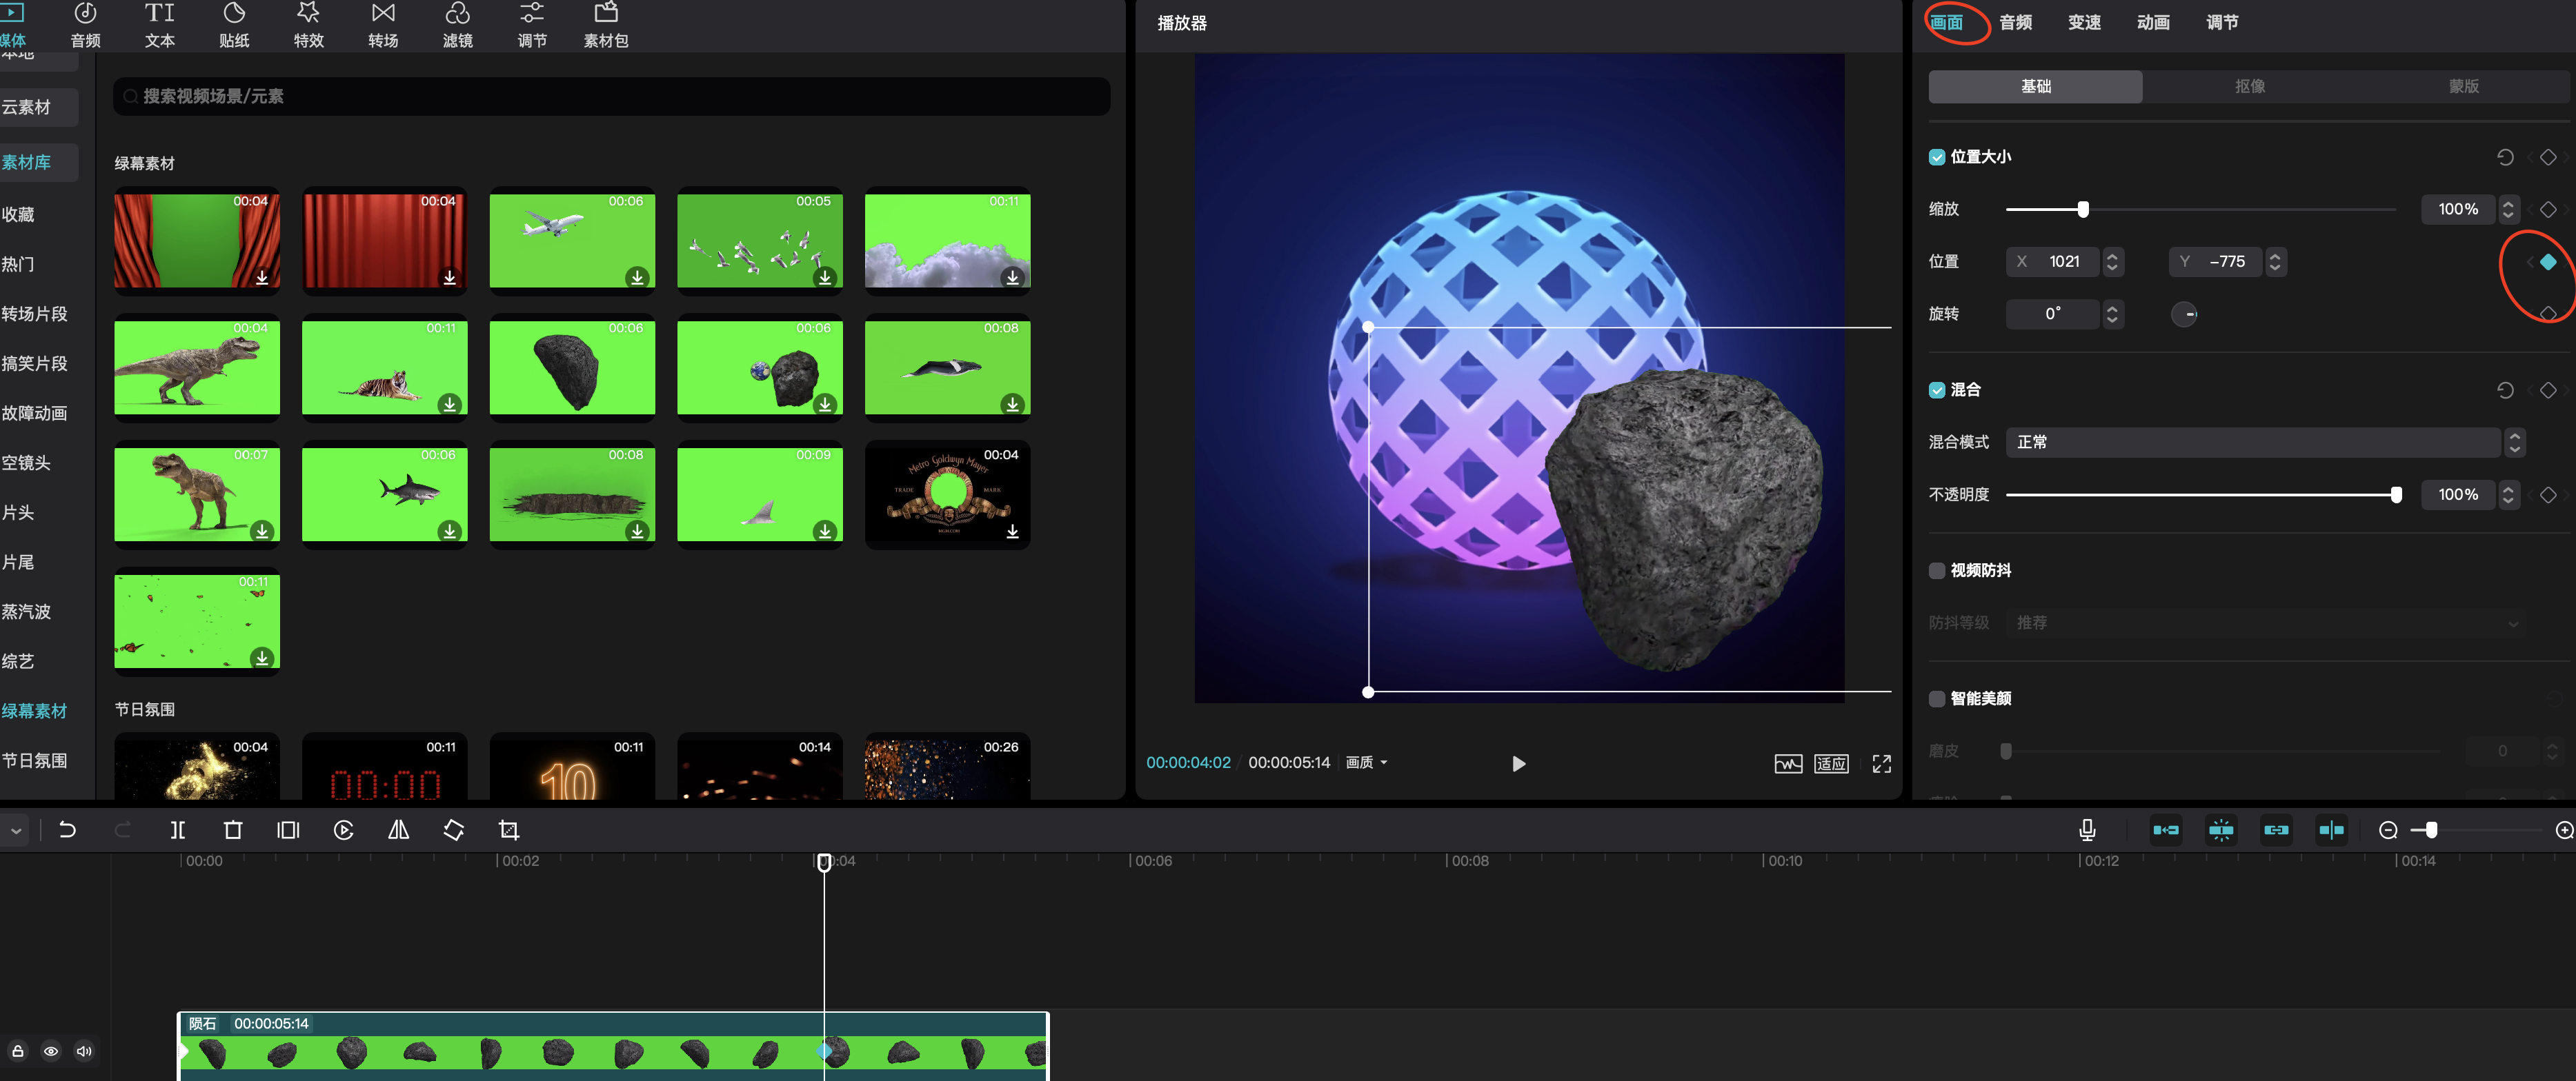Screen dimensions: 2576x1081
Task: Open the 特效 effects panel
Action: click(308, 24)
